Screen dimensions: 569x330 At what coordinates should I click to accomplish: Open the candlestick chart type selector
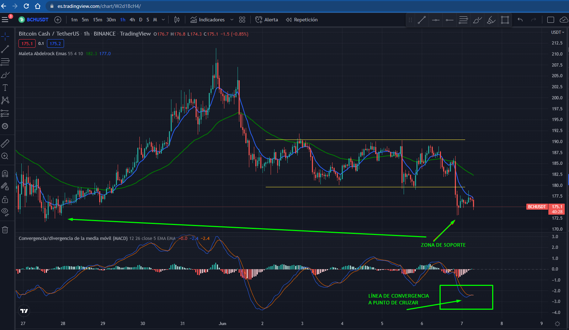pos(177,20)
